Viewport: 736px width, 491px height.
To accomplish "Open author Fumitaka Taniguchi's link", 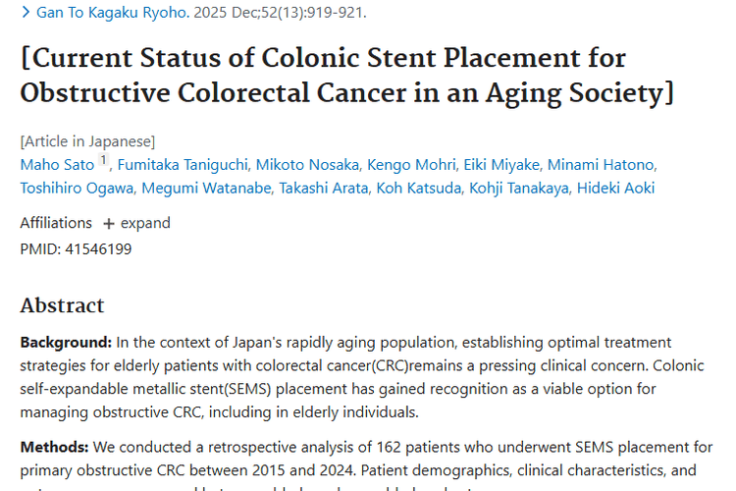I will point(183,164).
